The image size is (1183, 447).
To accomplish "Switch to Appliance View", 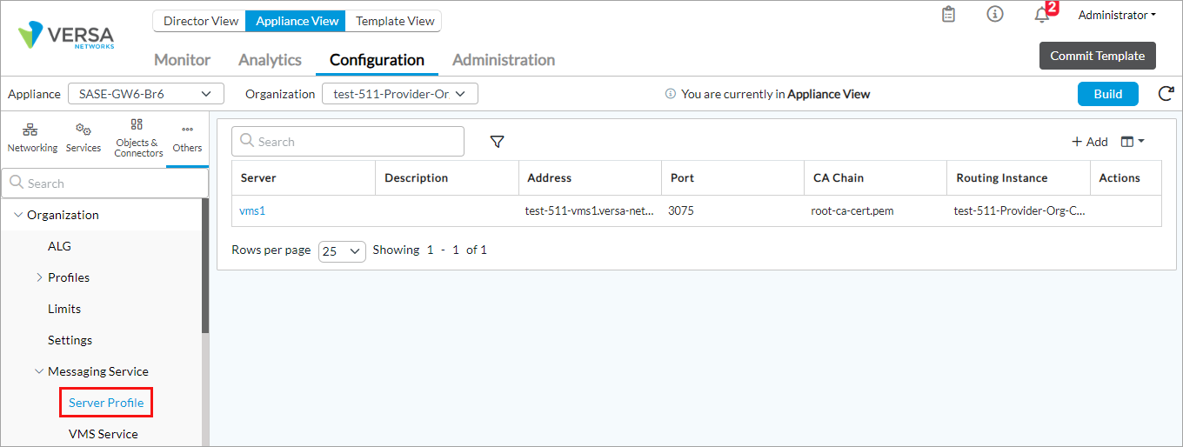I will (x=297, y=21).
